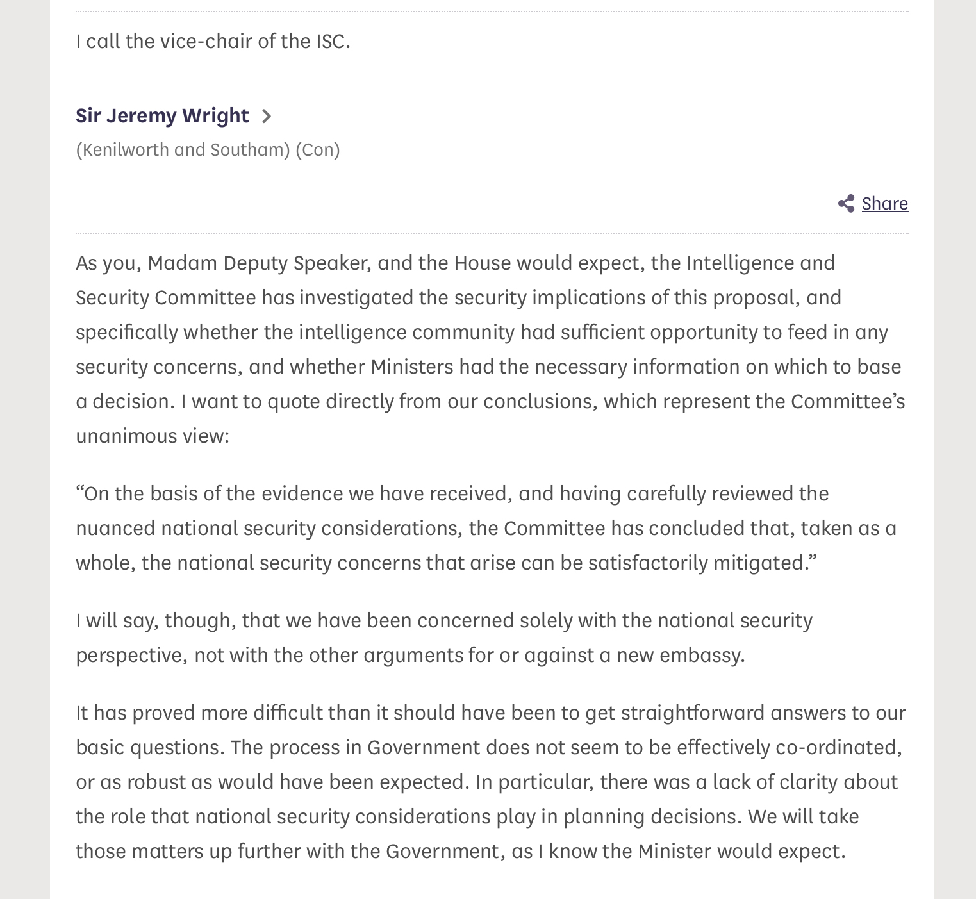Open Sir Jeremy Wright's member profile link
The width and height of the screenshot is (976, 899).
pyautogui.click(x=162, y=115)
